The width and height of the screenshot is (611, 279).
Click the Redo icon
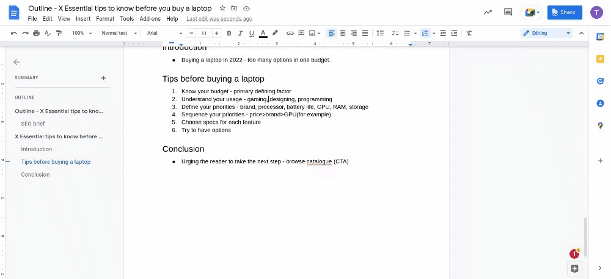25,34
